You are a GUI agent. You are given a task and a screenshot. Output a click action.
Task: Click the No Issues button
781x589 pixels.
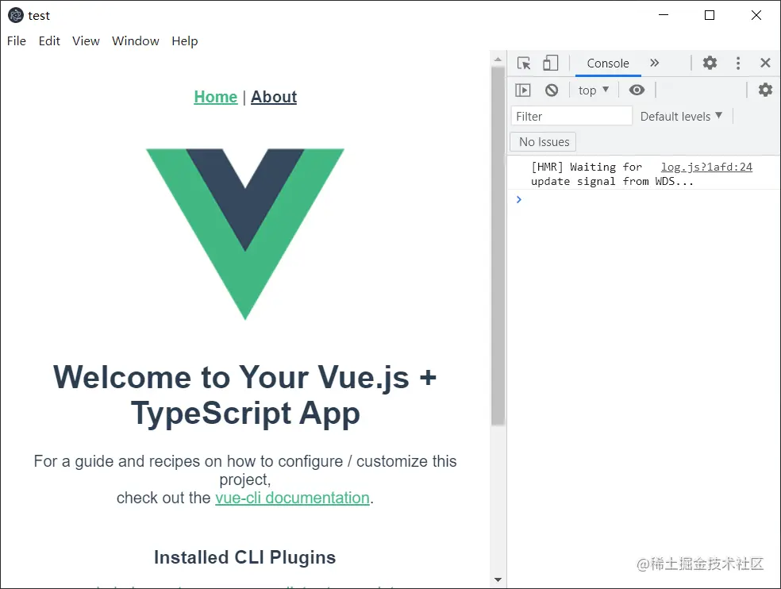[x=544, y=142]
